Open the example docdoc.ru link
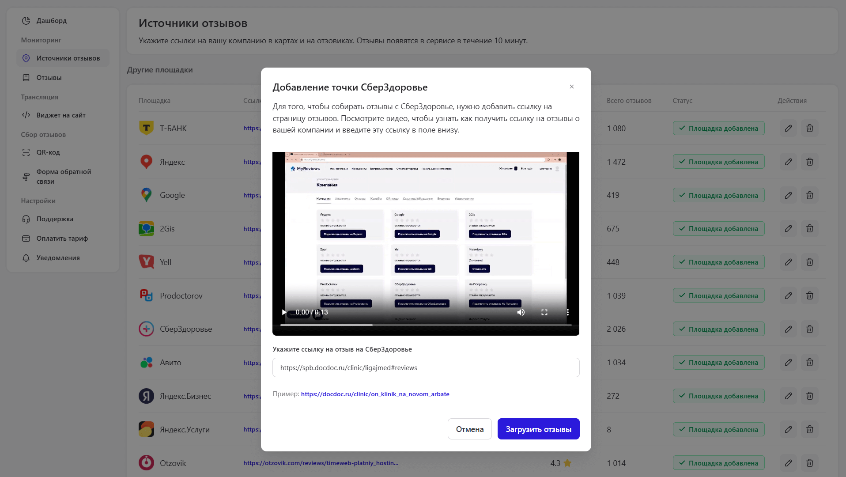The width and height of the screenshot is (846, 477). (375, 394)
